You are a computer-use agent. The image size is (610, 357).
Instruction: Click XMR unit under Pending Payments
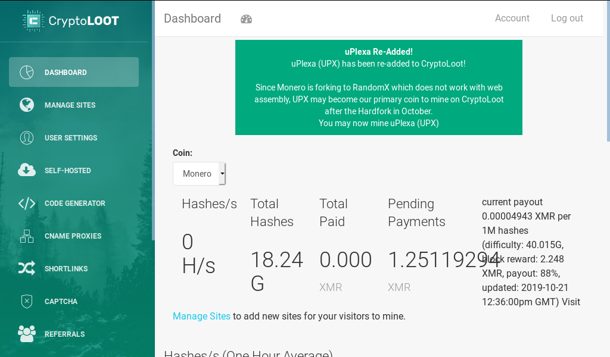(399, 287)
